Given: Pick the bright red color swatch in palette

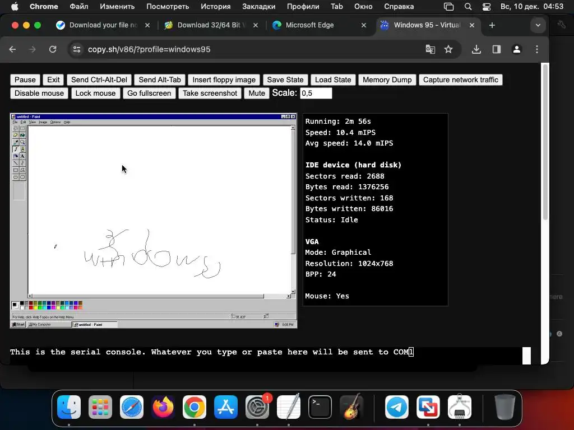Looking at the screenshot, I should pos(31,307).
